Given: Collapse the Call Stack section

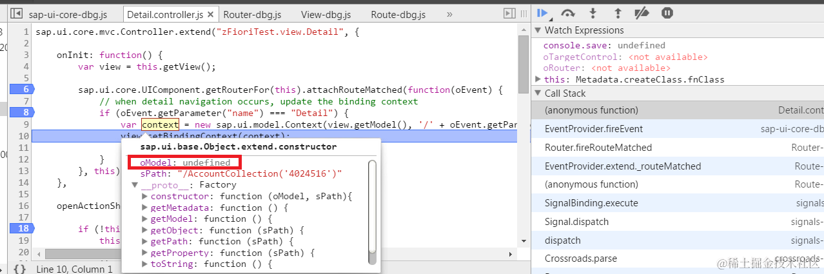Looking at the screenshot, I should coord(538,93).
